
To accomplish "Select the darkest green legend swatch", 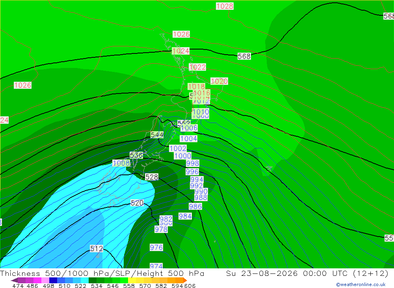I will (93, 280).
